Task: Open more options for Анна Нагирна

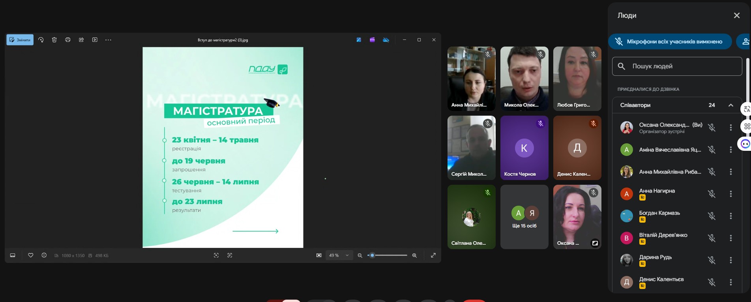Action: tap(730, 194)
